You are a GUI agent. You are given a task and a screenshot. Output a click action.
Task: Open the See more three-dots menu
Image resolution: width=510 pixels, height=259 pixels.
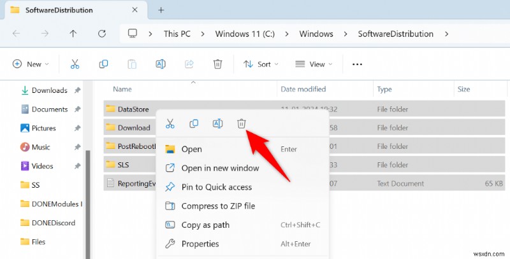tap(357, 64)
